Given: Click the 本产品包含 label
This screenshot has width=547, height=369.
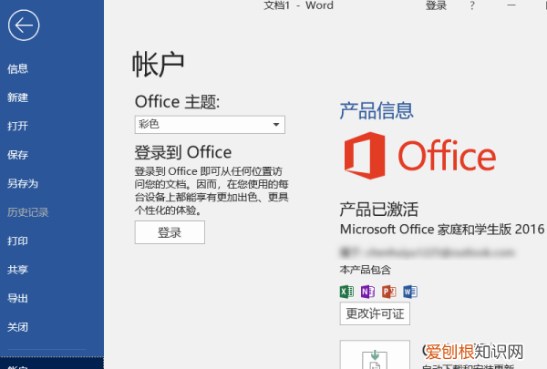Looking at the screenshot, I should click(x=366, y=270).
